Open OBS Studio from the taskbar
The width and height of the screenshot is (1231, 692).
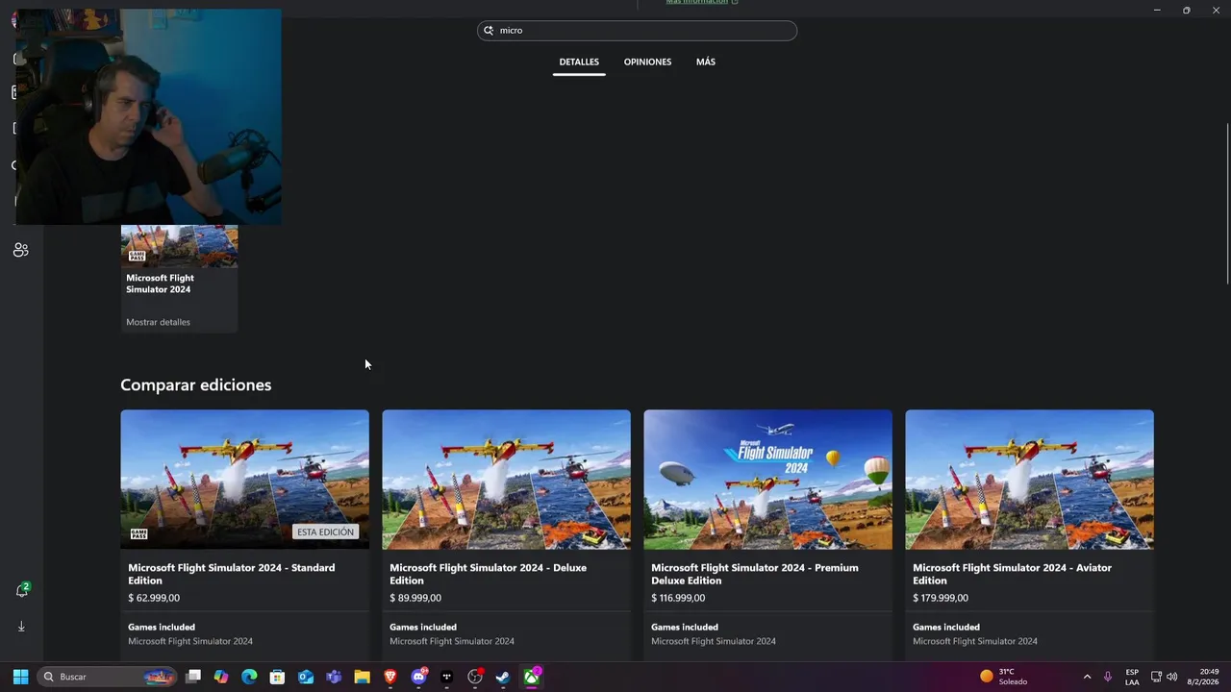[x=475, y=677]
